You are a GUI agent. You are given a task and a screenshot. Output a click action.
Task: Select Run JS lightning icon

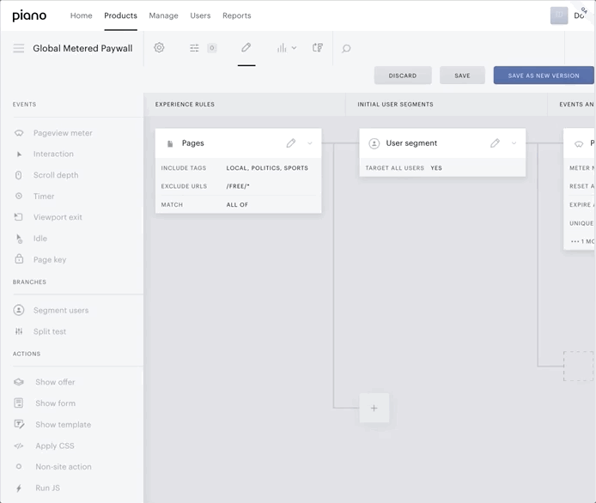click(19, 488)
